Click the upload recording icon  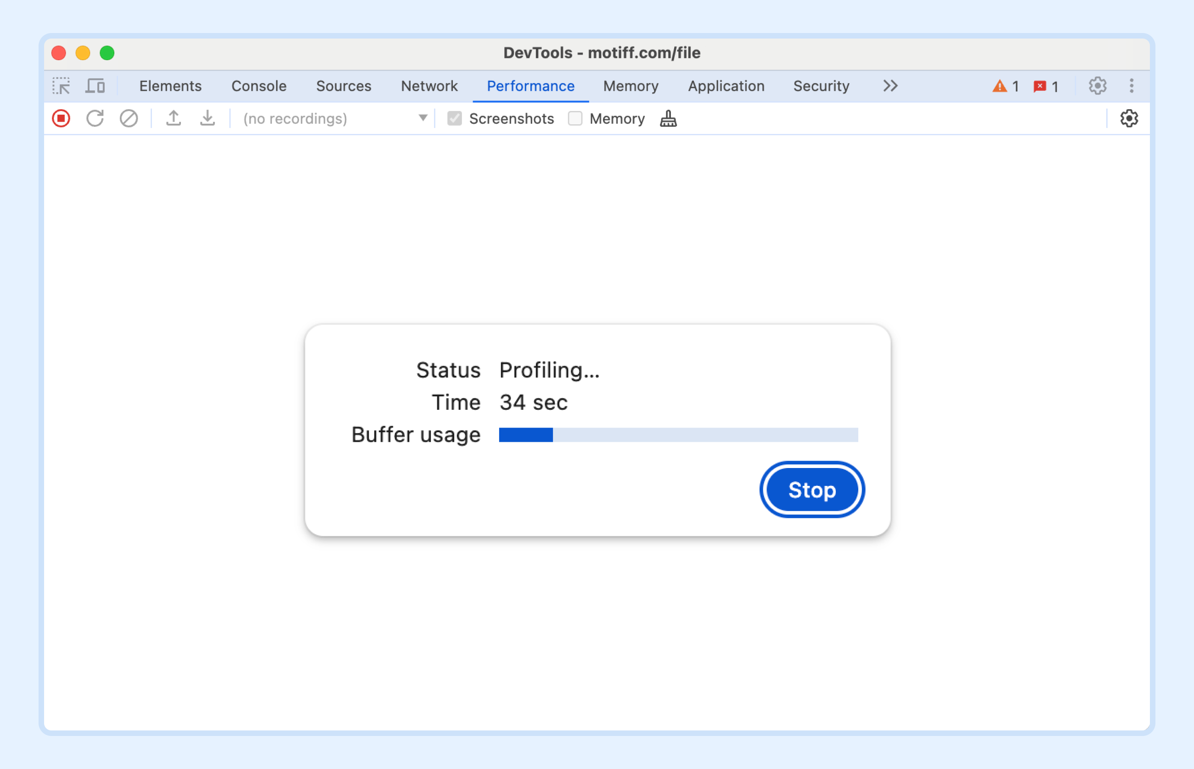tap(174, 117)
